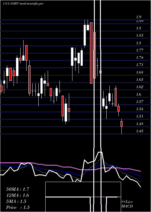Click the 1.9 price axis label

[x=139, y=17]
